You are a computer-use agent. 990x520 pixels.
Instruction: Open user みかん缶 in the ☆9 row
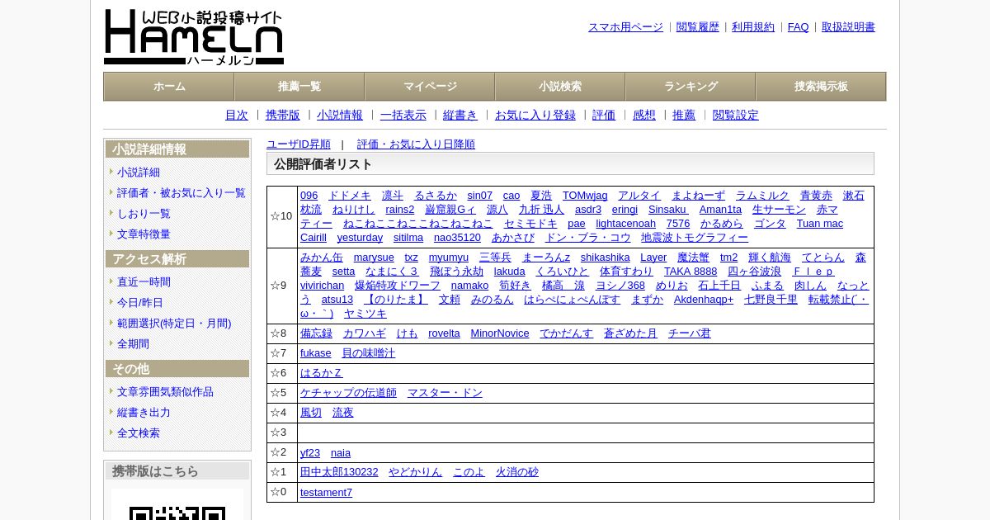[322, 258]
